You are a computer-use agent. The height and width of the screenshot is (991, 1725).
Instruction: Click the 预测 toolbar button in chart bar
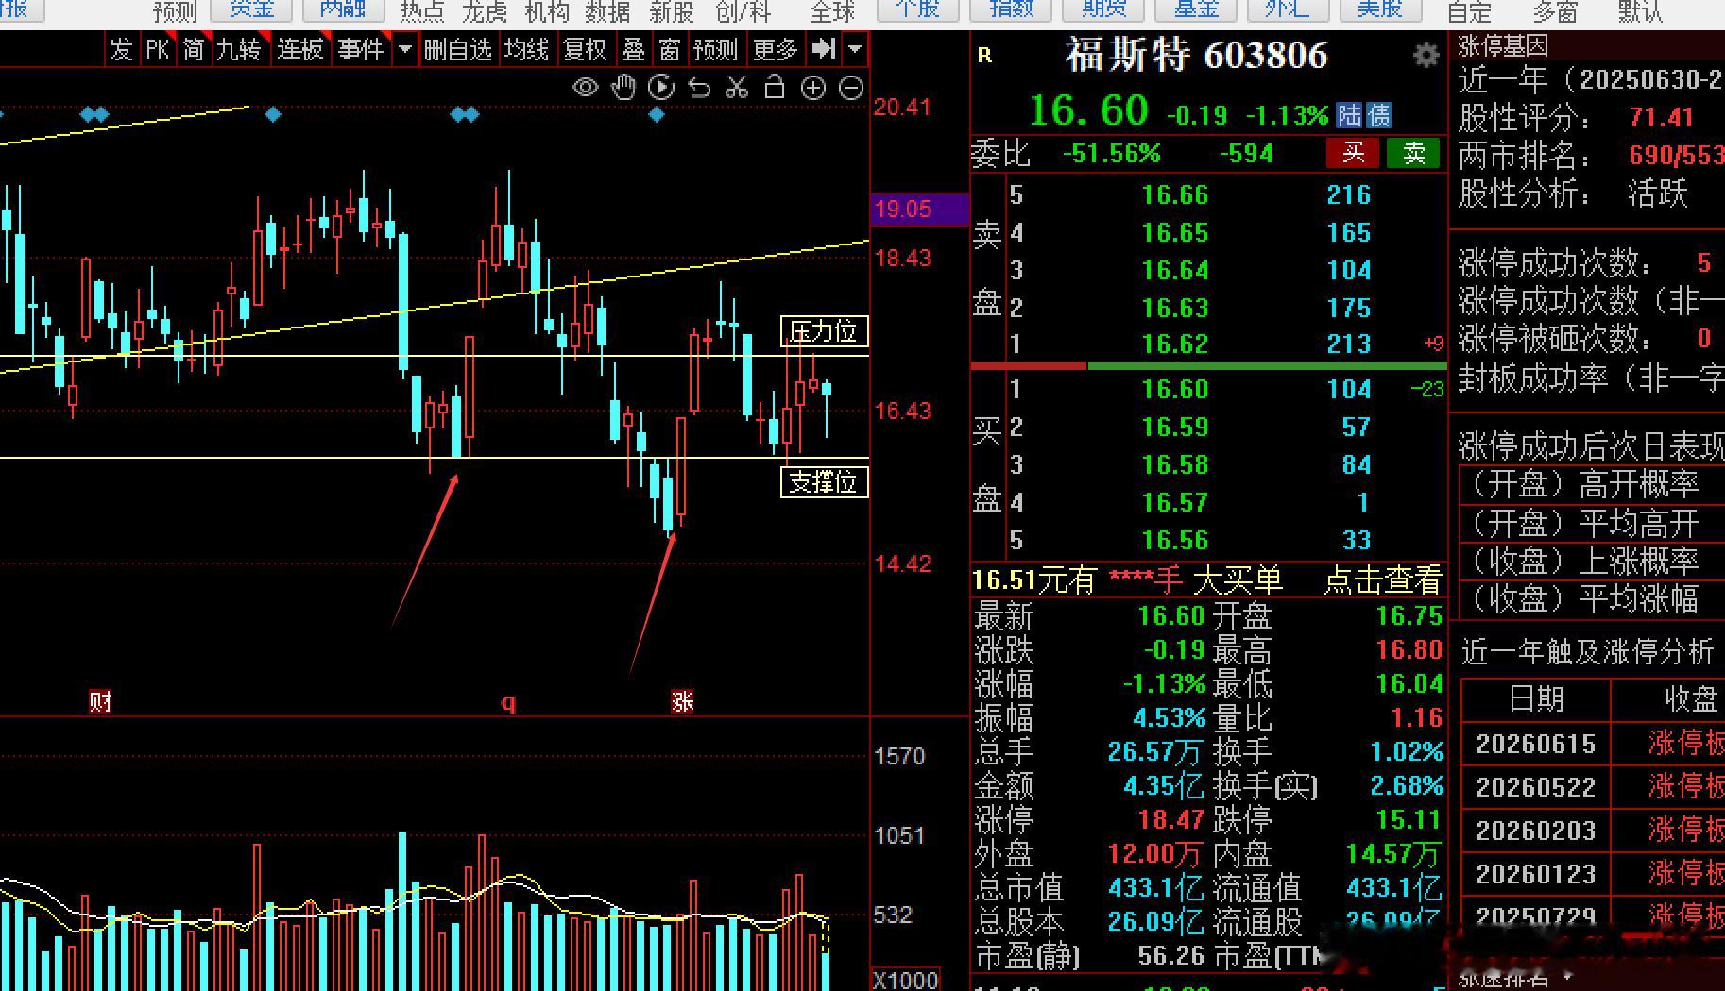coord(715,49)
